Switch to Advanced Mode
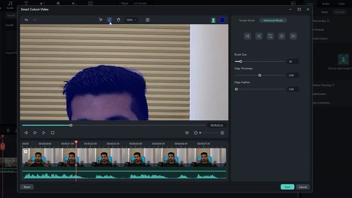Screen dimensions: 352x198 pyautogui.click(x=273, y=20)
